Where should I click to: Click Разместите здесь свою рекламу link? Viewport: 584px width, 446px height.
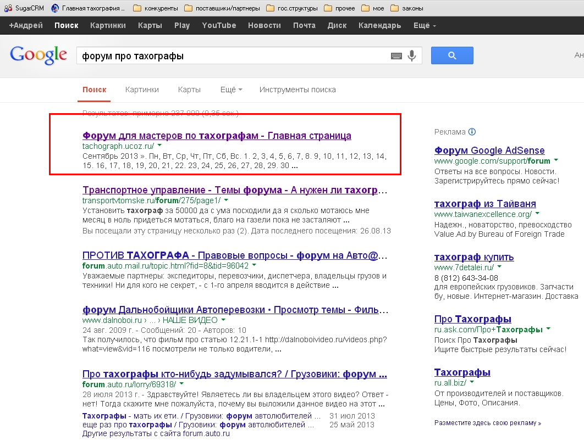pyautogui.click(x=488, y=423)
